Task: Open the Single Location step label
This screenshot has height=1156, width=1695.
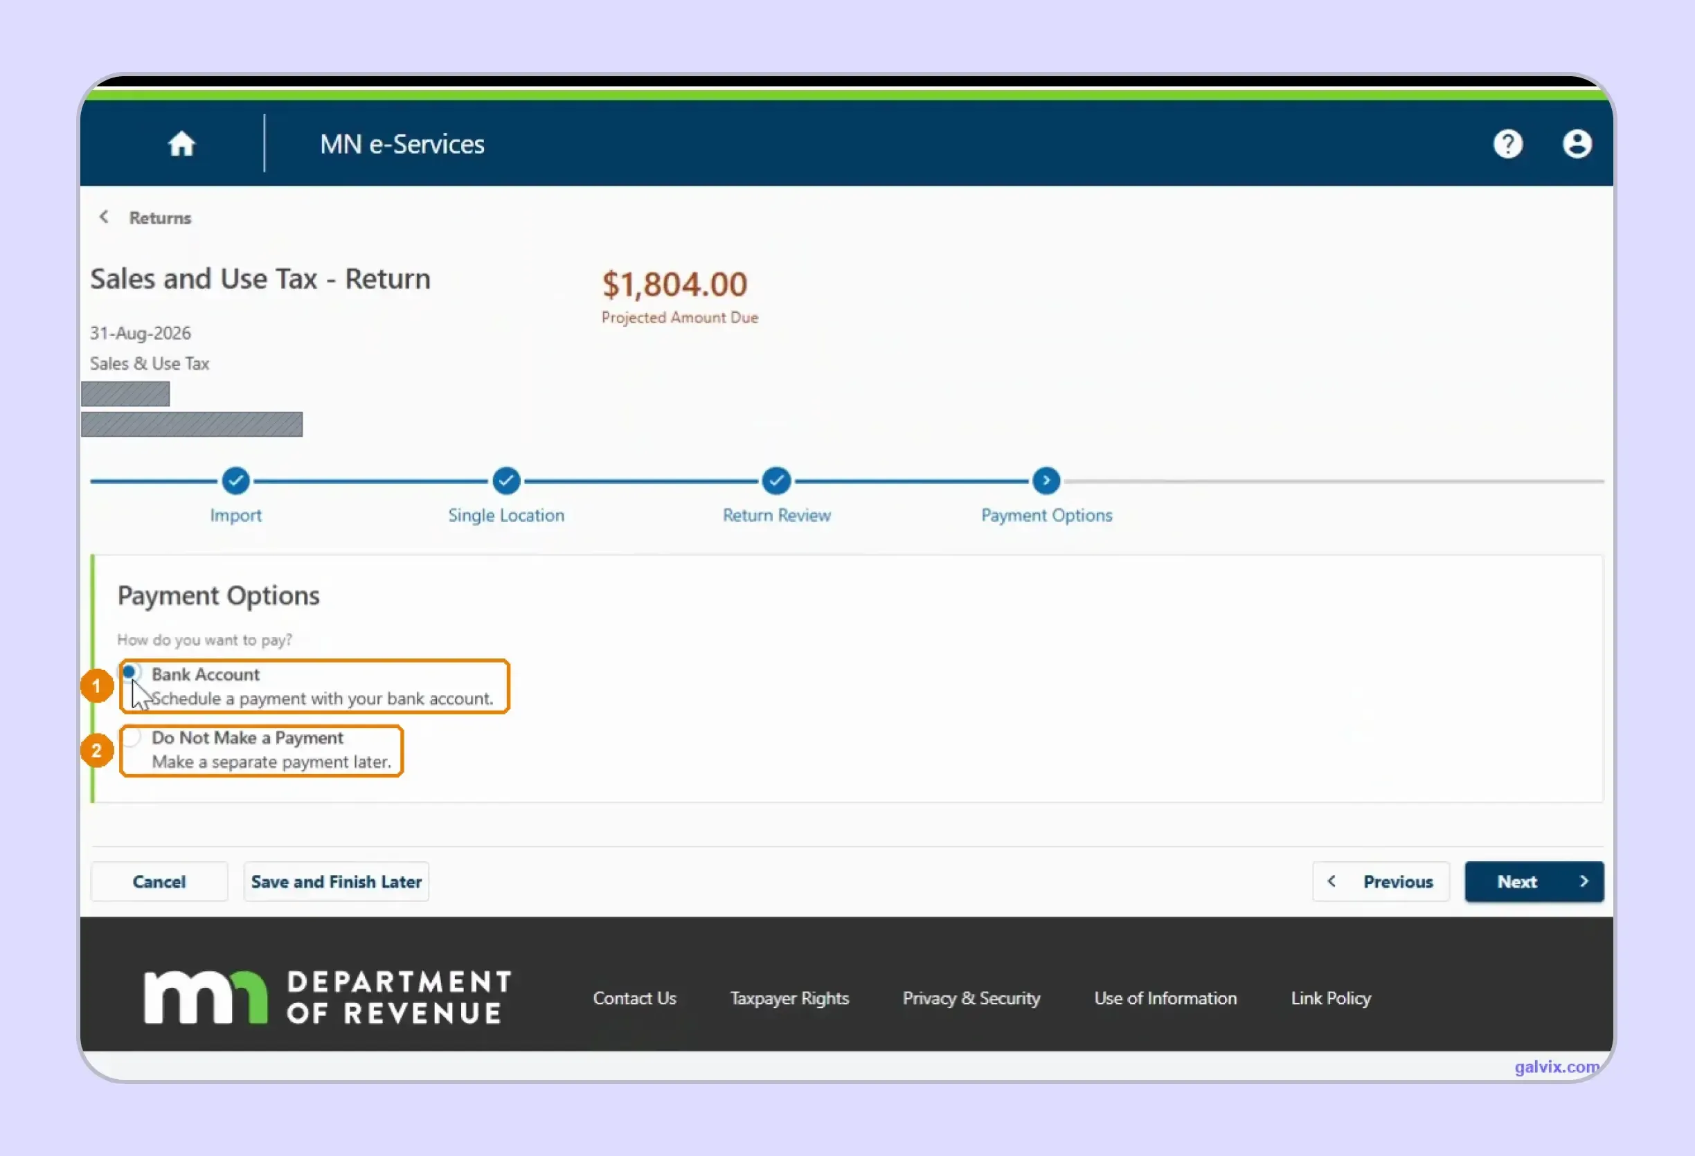Action: (506, 515)
